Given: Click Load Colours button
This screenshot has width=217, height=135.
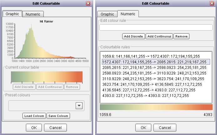Looking at the screenshot, I should [x=34, y=116].
